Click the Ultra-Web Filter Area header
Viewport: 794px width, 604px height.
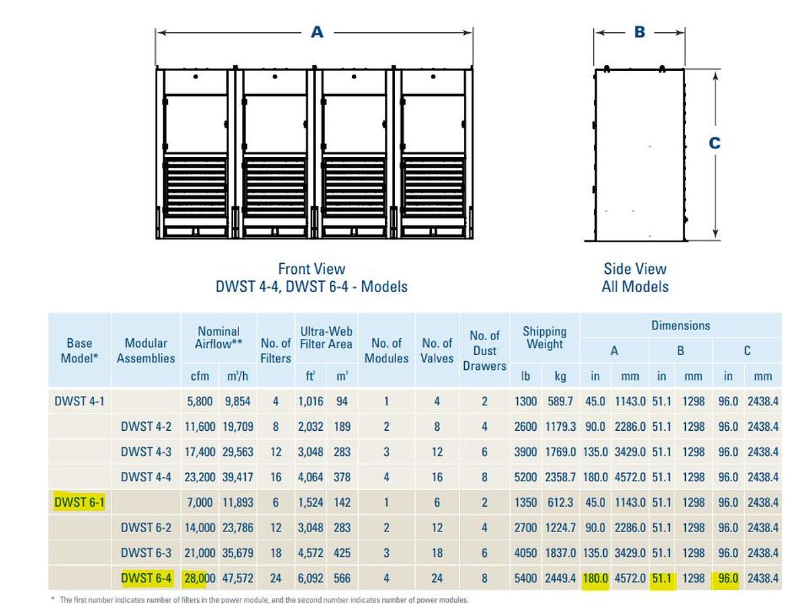326,338
